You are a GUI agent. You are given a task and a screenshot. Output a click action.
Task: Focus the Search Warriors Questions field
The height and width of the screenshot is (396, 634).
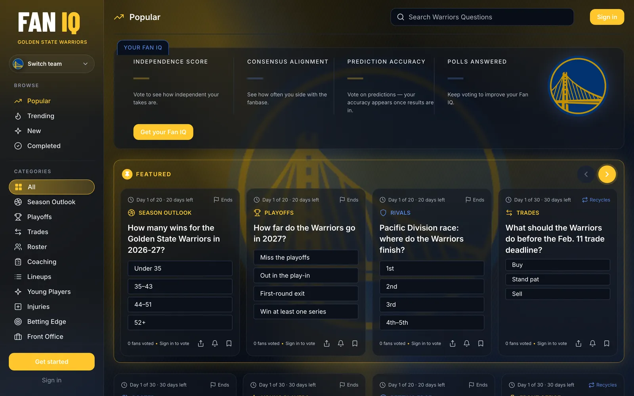(x=482, y=17)
